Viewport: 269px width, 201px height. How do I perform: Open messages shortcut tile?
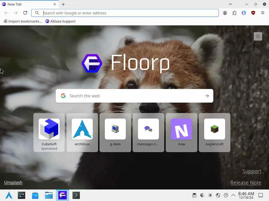pos(148,132)
